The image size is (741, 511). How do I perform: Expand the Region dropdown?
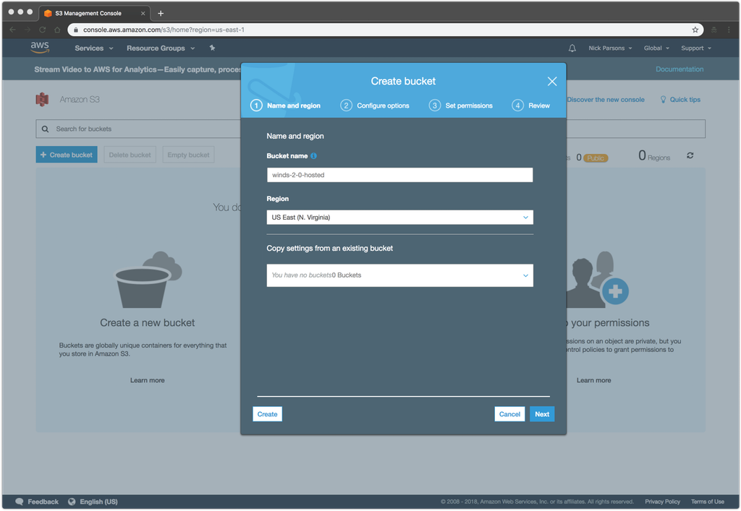399,218
